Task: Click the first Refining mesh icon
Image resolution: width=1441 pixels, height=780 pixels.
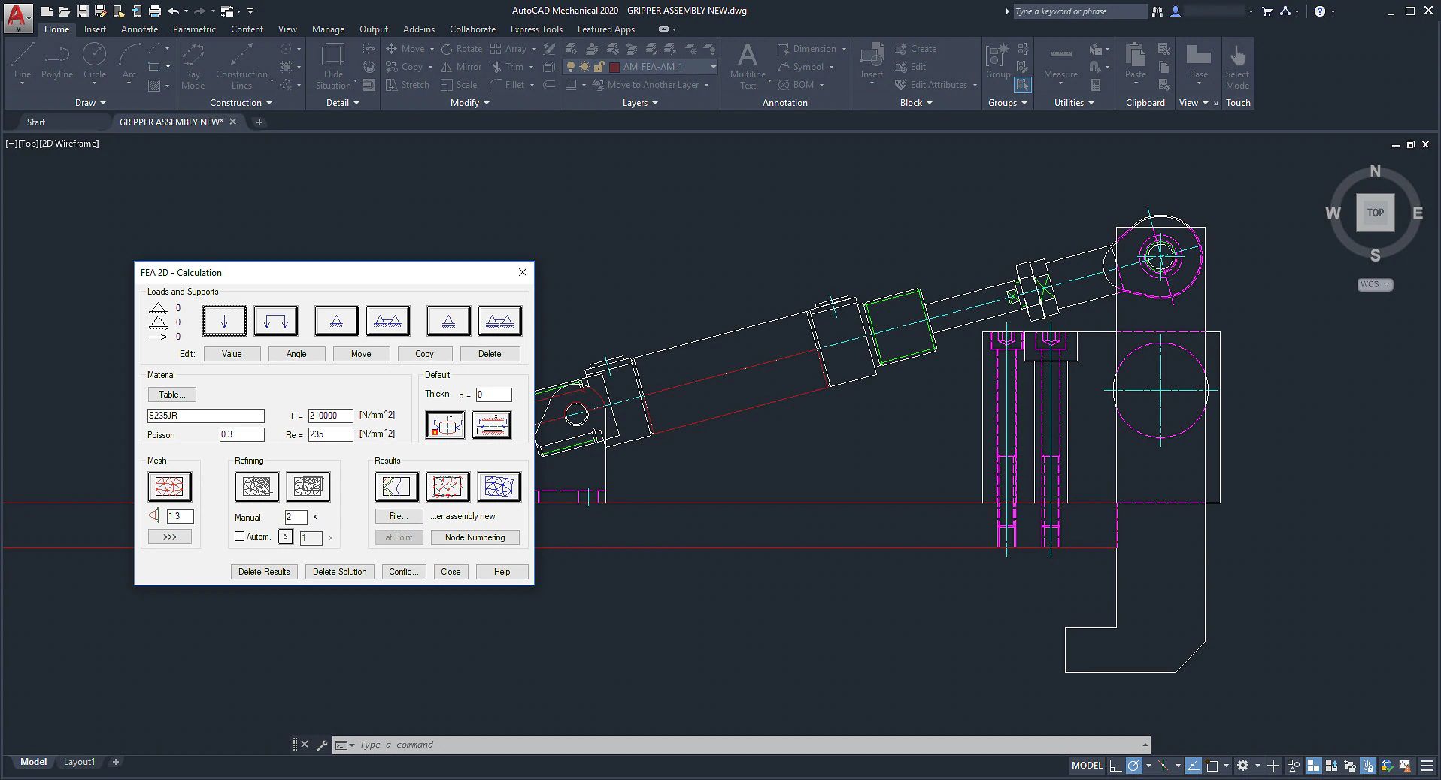Action: click(x=256, y=487)
